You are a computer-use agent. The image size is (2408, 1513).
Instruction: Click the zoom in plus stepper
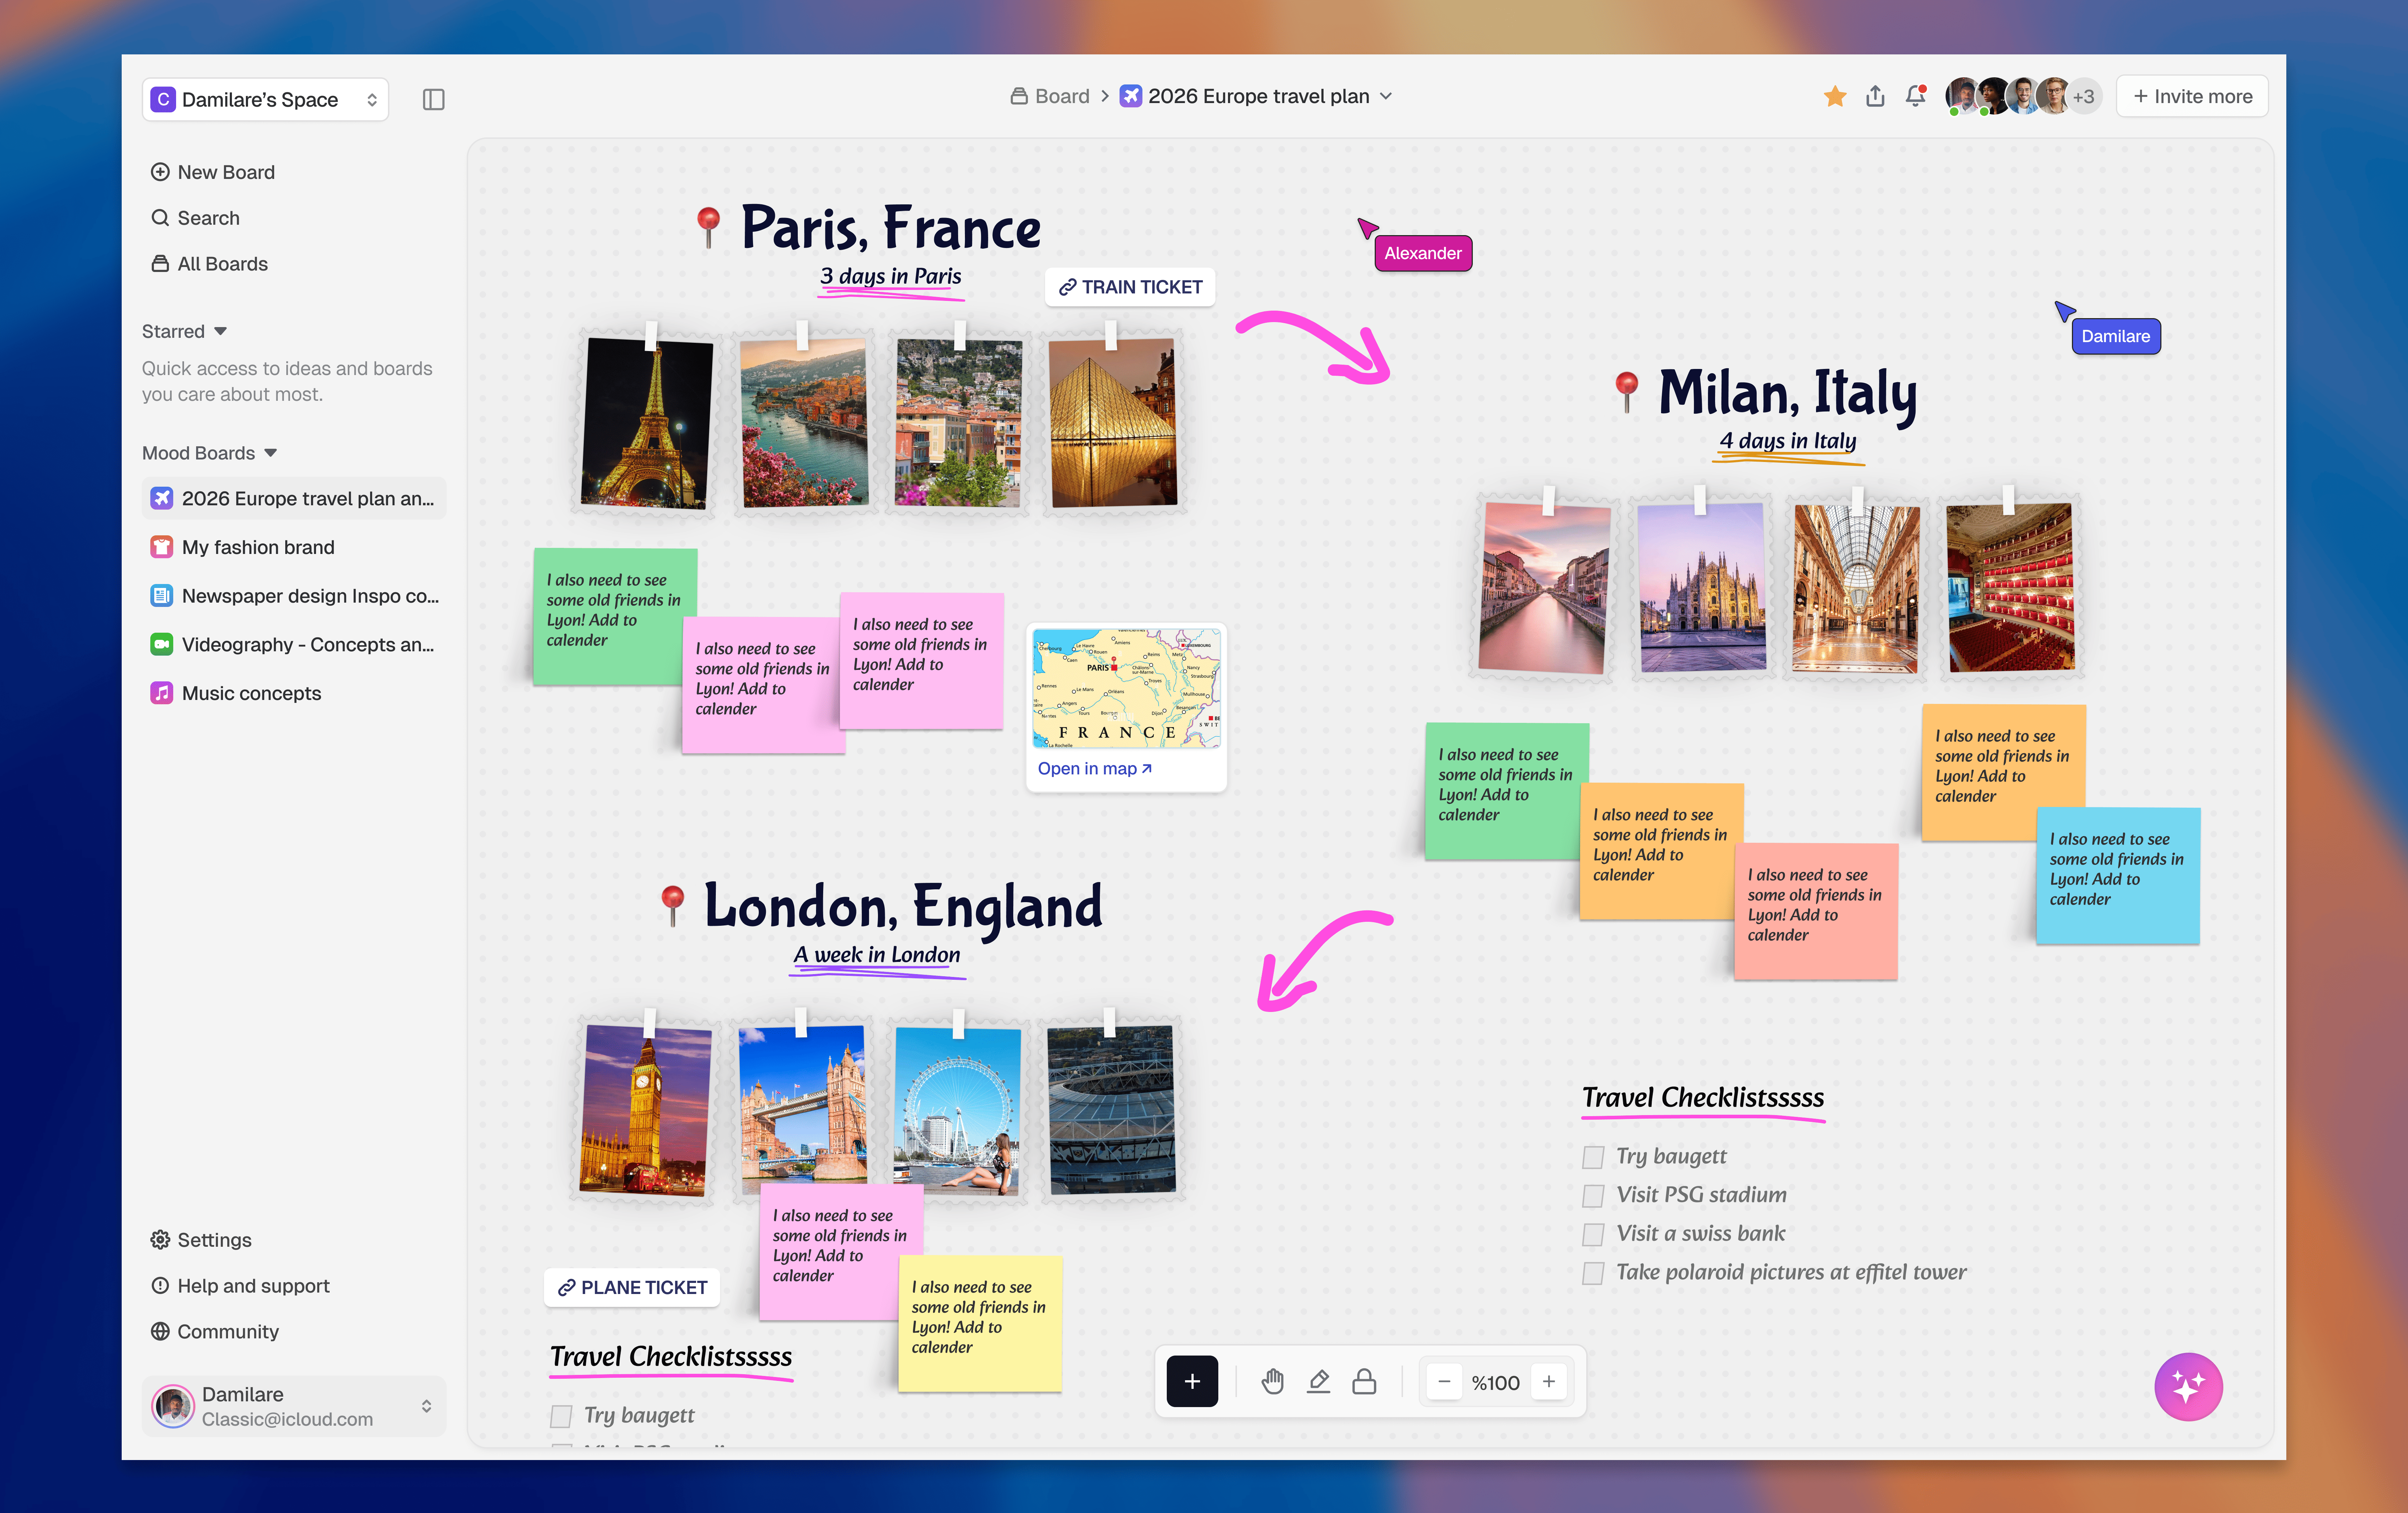(1549, 1381)
